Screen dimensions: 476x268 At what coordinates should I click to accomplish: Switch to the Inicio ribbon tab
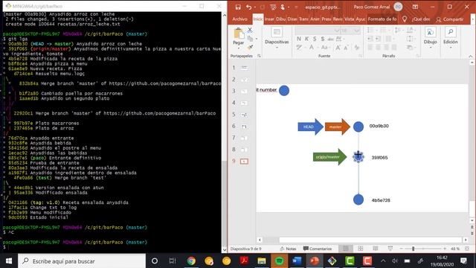pos(258,19)
